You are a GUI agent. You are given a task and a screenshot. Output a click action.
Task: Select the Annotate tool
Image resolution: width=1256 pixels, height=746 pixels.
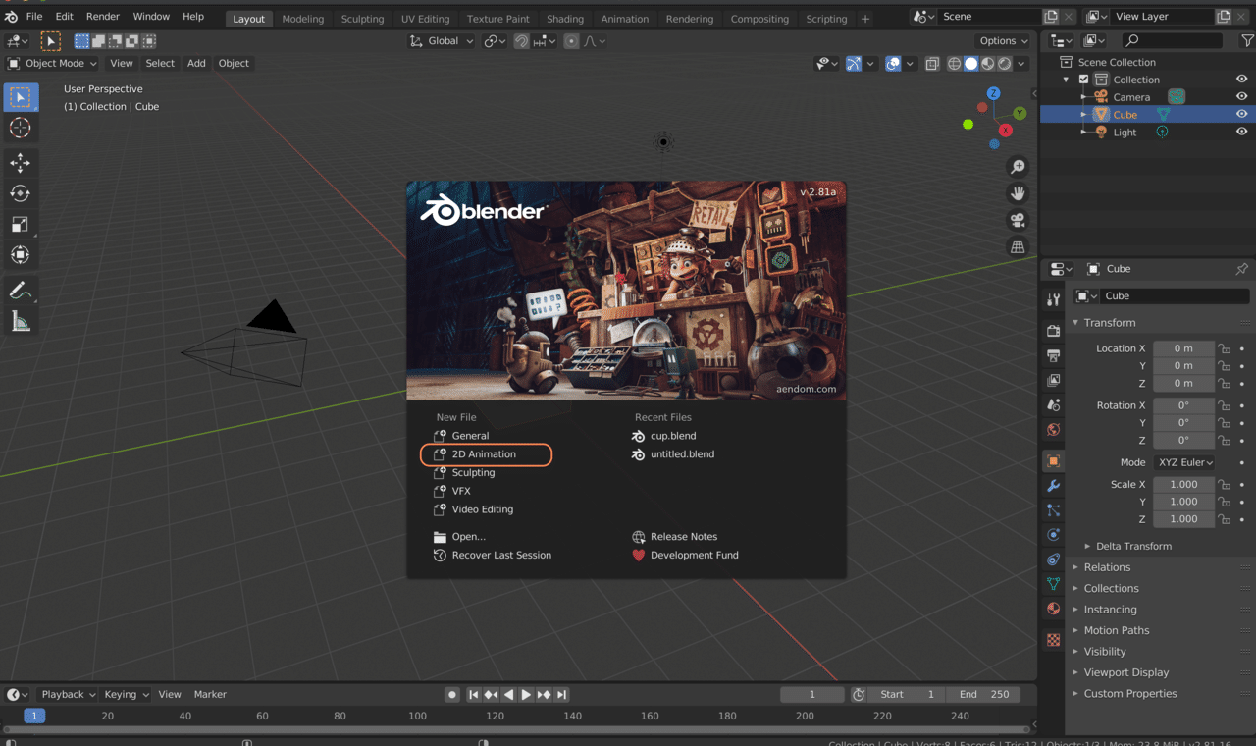21,291
